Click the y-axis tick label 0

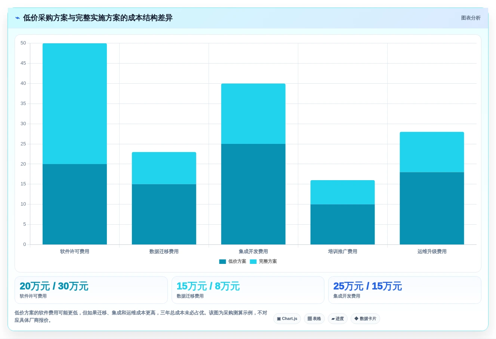tap(25, 244)
